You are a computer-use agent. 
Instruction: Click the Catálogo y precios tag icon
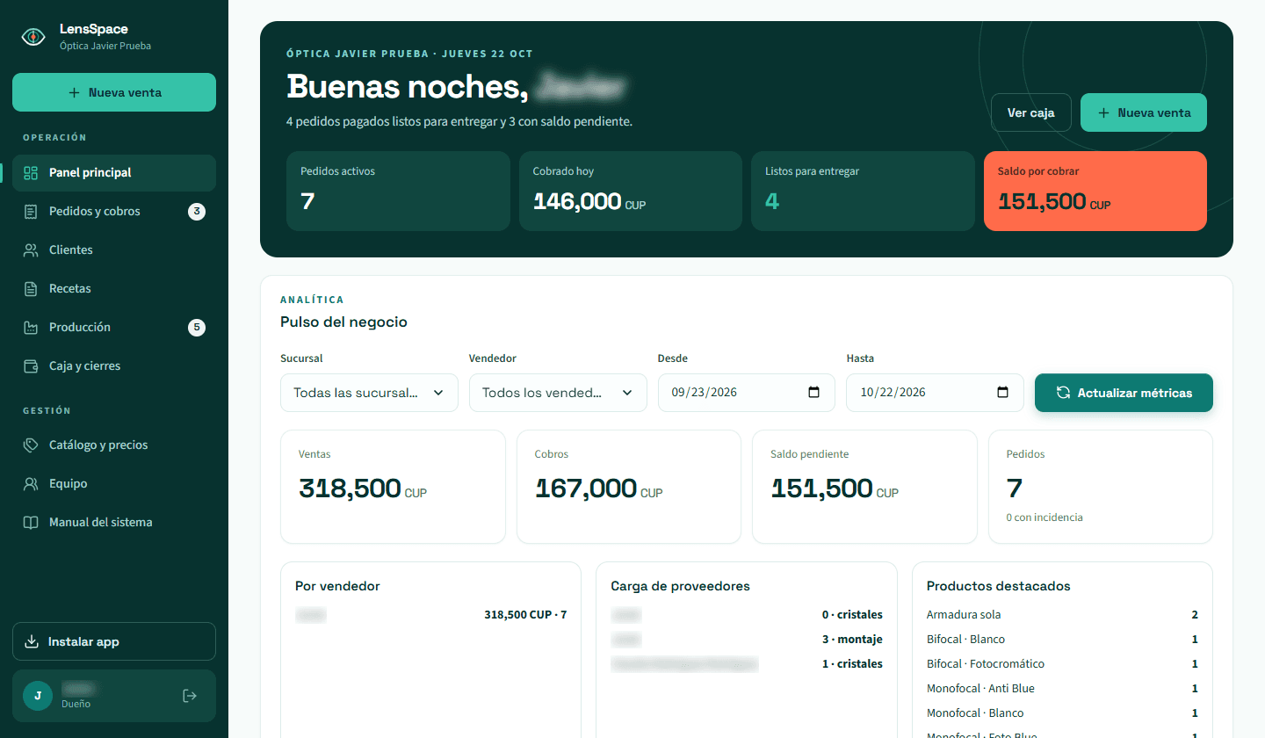tap(31, 445)
